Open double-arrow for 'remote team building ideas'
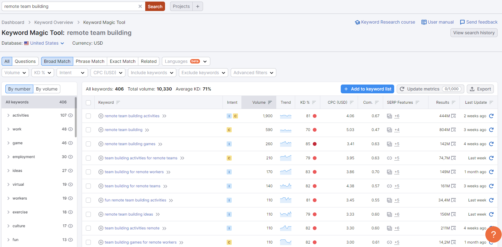502x247 pixels. tap(158, 214)
